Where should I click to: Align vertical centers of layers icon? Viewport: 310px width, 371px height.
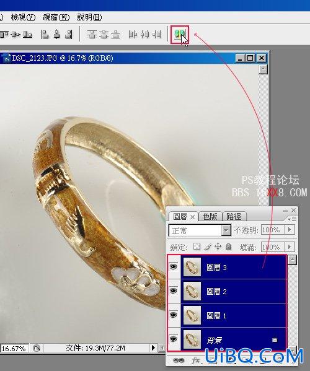coord(15,35)
